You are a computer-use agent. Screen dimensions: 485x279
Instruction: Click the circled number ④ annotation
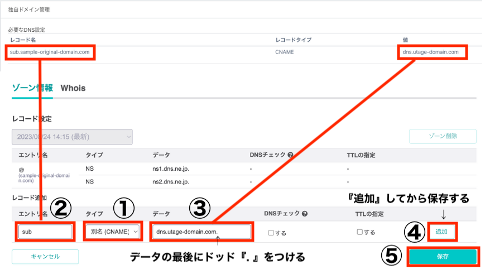point(414,231)
